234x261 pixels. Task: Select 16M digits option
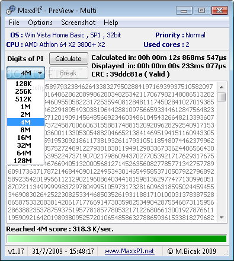pyautogui.click(x=25, y=138)
